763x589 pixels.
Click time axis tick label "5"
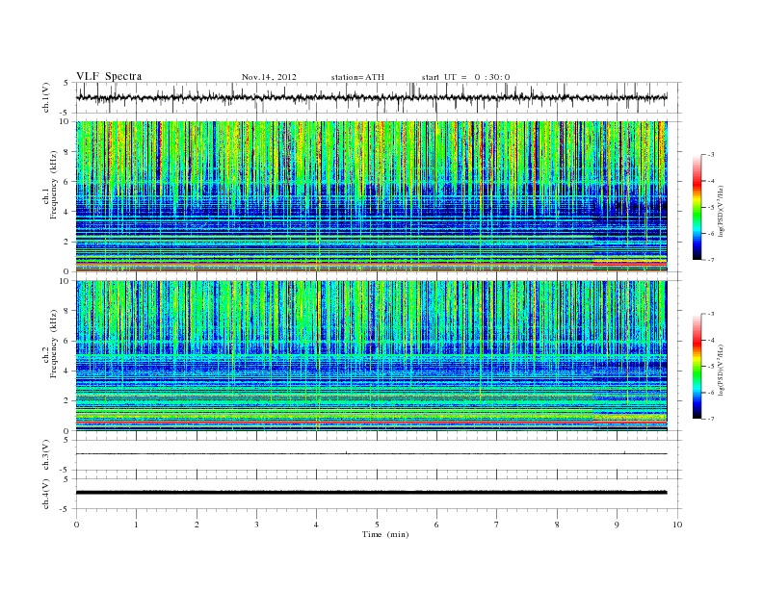(x=377, y=525)
